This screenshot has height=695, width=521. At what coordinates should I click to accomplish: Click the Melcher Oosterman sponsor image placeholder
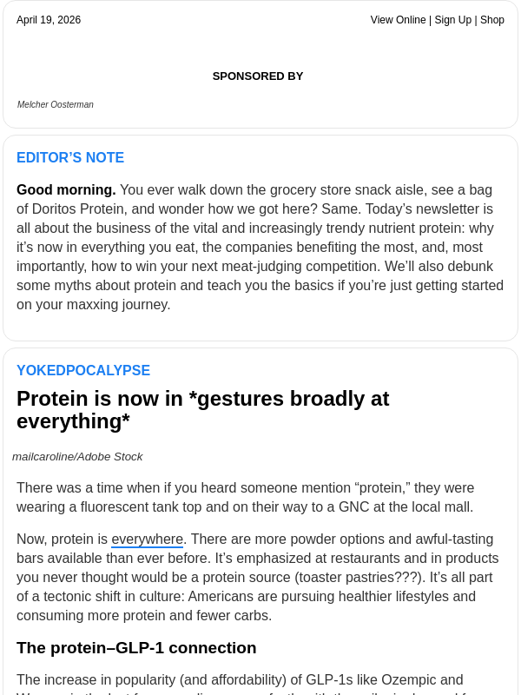56,104
